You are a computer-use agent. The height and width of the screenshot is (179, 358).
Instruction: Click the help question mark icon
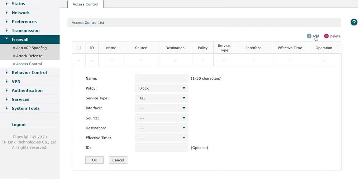pos(354,22)
